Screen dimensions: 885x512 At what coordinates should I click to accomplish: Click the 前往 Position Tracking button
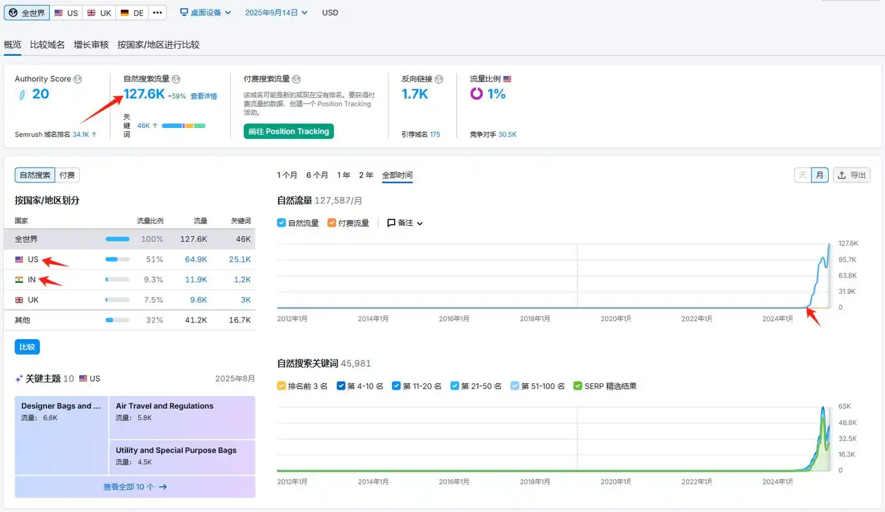[288, 131]
